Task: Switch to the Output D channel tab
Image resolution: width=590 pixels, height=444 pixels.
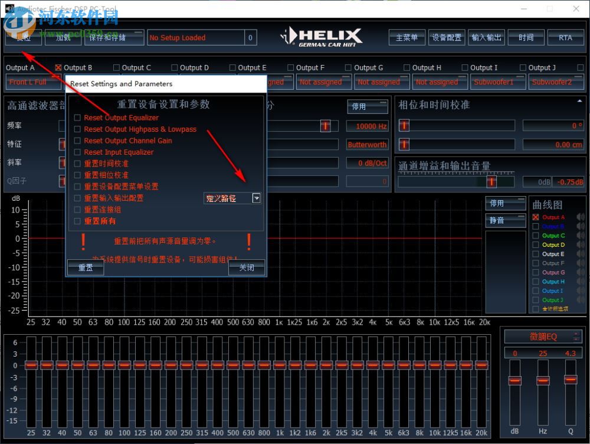Action: [194, 67]
